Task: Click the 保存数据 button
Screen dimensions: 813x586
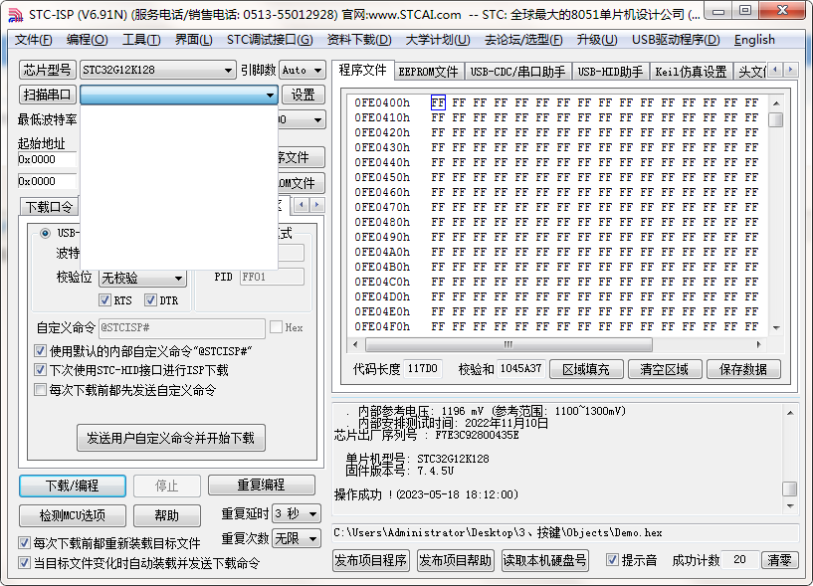Action: tap(743, 369)
